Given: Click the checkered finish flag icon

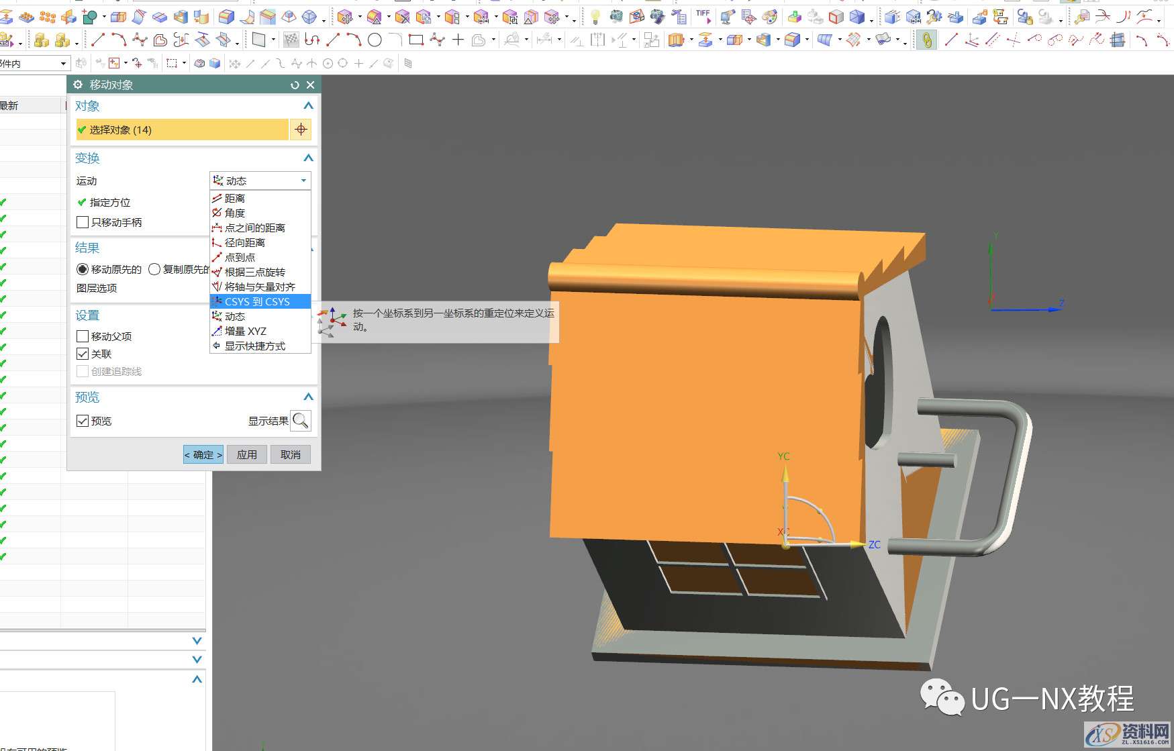Looking at the screenshot, I should 291,40.
